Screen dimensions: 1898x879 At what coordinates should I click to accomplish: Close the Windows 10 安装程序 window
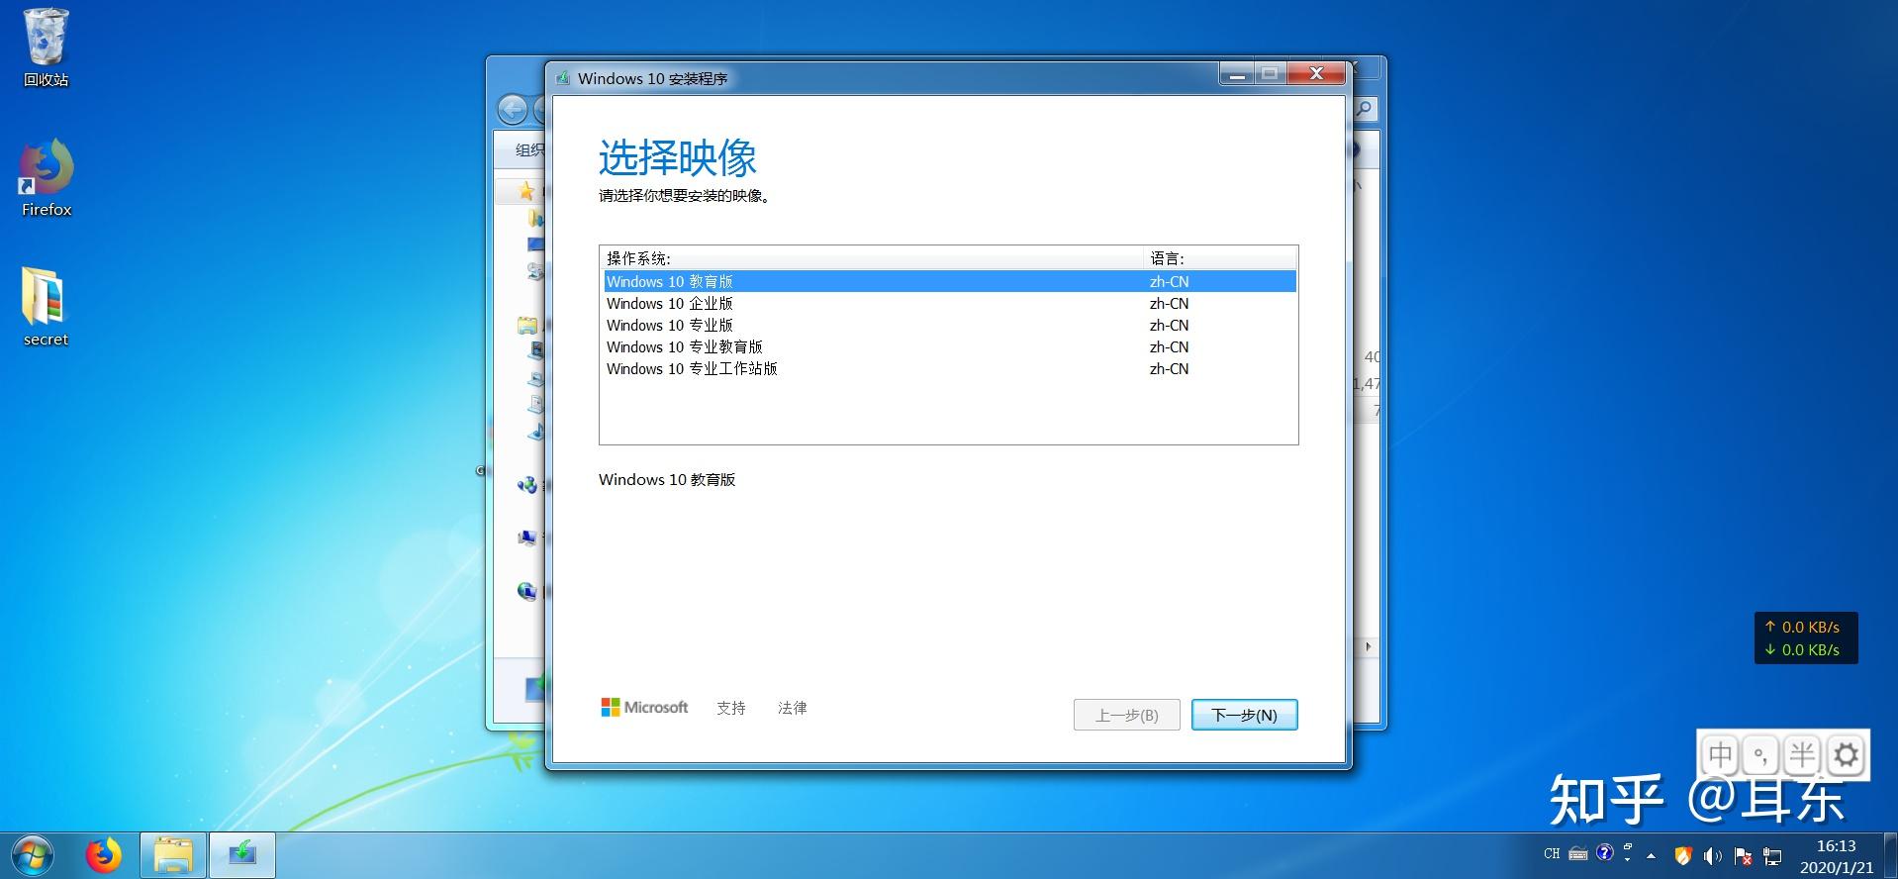pyautogui.click(x=1316, y=74)
